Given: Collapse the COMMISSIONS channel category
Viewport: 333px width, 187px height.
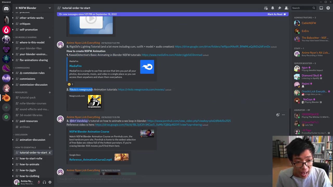Looking at the screenshot, I should (22, 68).
